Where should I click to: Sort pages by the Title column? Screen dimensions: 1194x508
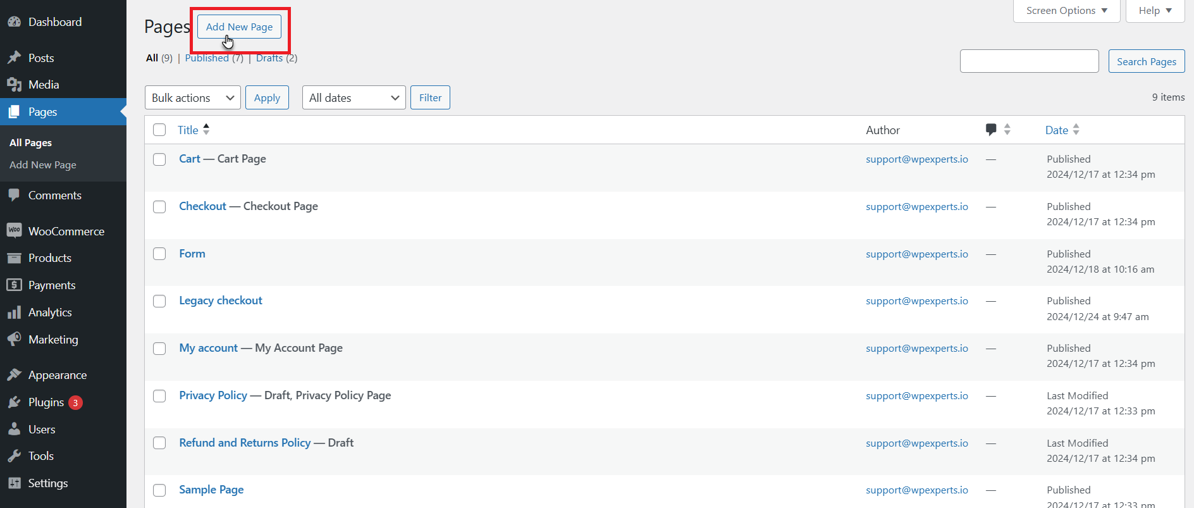[194, 130]
